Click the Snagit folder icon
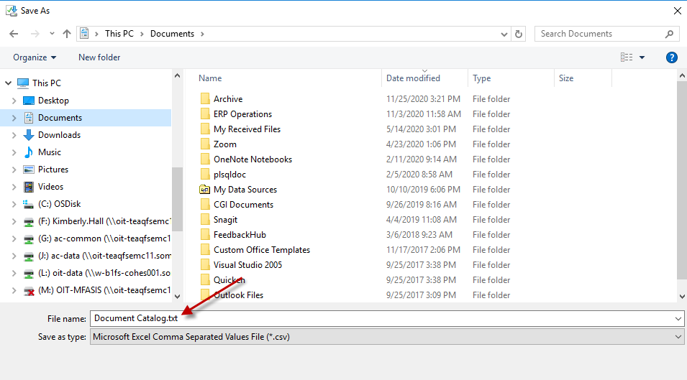Image resolution: width=687 pixels, height=380 pixels. (204, 220)
